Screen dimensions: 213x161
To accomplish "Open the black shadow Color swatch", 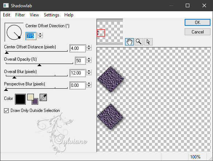I will (20, 99).
